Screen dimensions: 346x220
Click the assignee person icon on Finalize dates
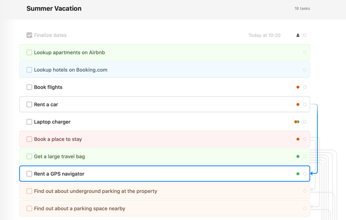click(x=298, y=35)
